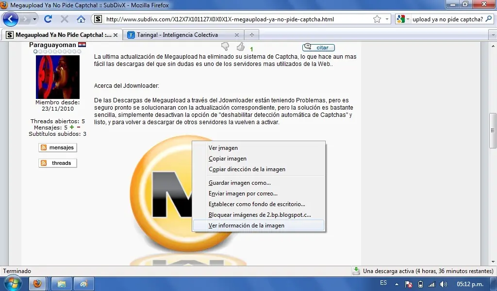Open the list all tabs dropdown

pos(493,35)
